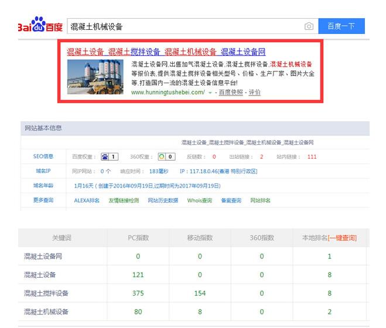Click the 评价 link in result
The image size is (386, 328).
coord(255,93)
